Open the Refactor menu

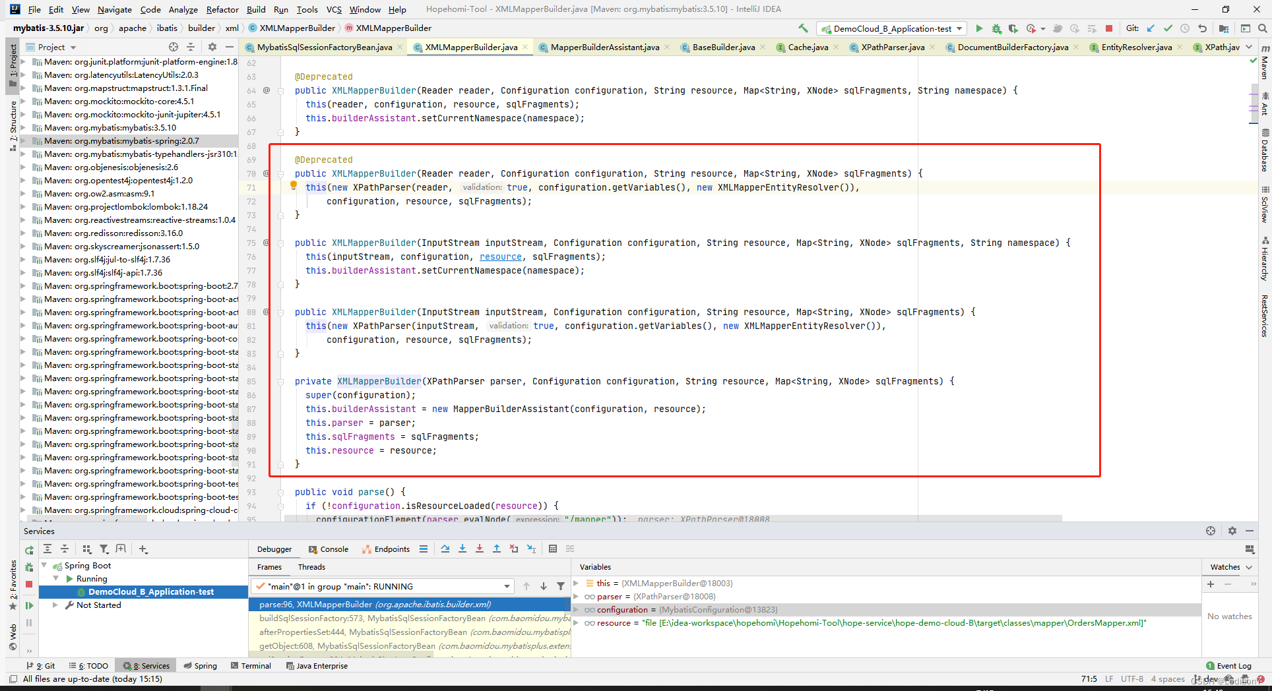(x=222, y=9)
